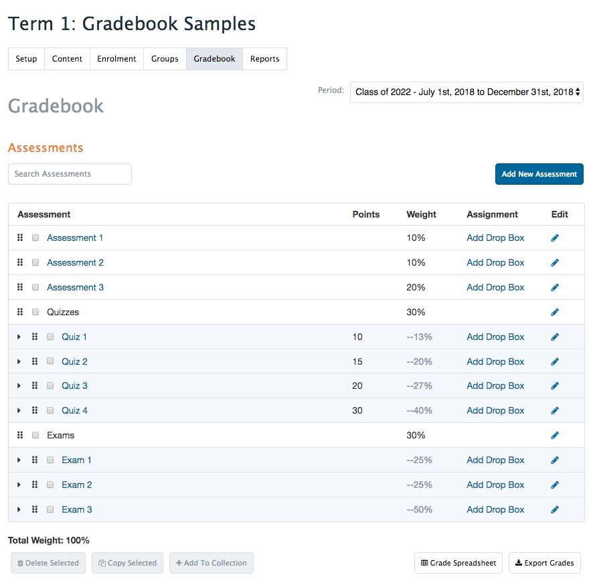The height and width of the screenshot is (585, 591).
Task: Select the Quiz 2 checkbox
Action: pos(50,361)
